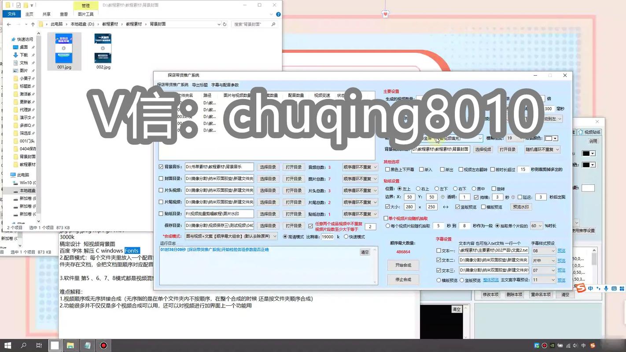This screenshot has height=352, width=626.
Task: Click the Back arrow in File Explorer
Action: 9,24
